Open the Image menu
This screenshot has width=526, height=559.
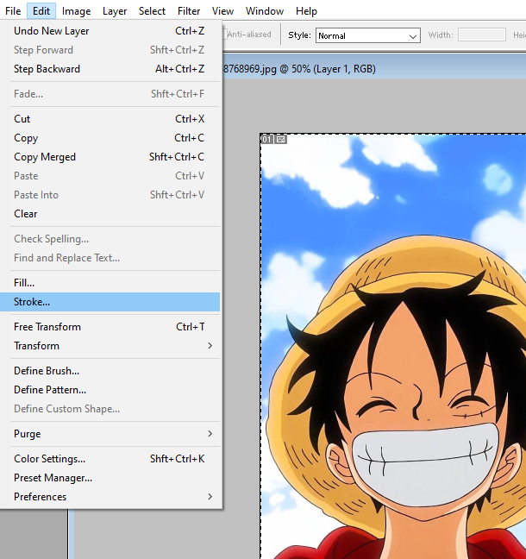[76, 11]
